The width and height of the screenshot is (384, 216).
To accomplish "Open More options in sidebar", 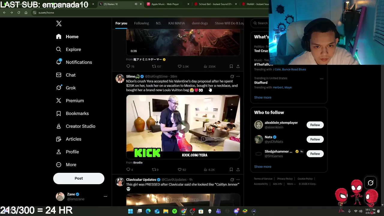I will click(66, 165).
